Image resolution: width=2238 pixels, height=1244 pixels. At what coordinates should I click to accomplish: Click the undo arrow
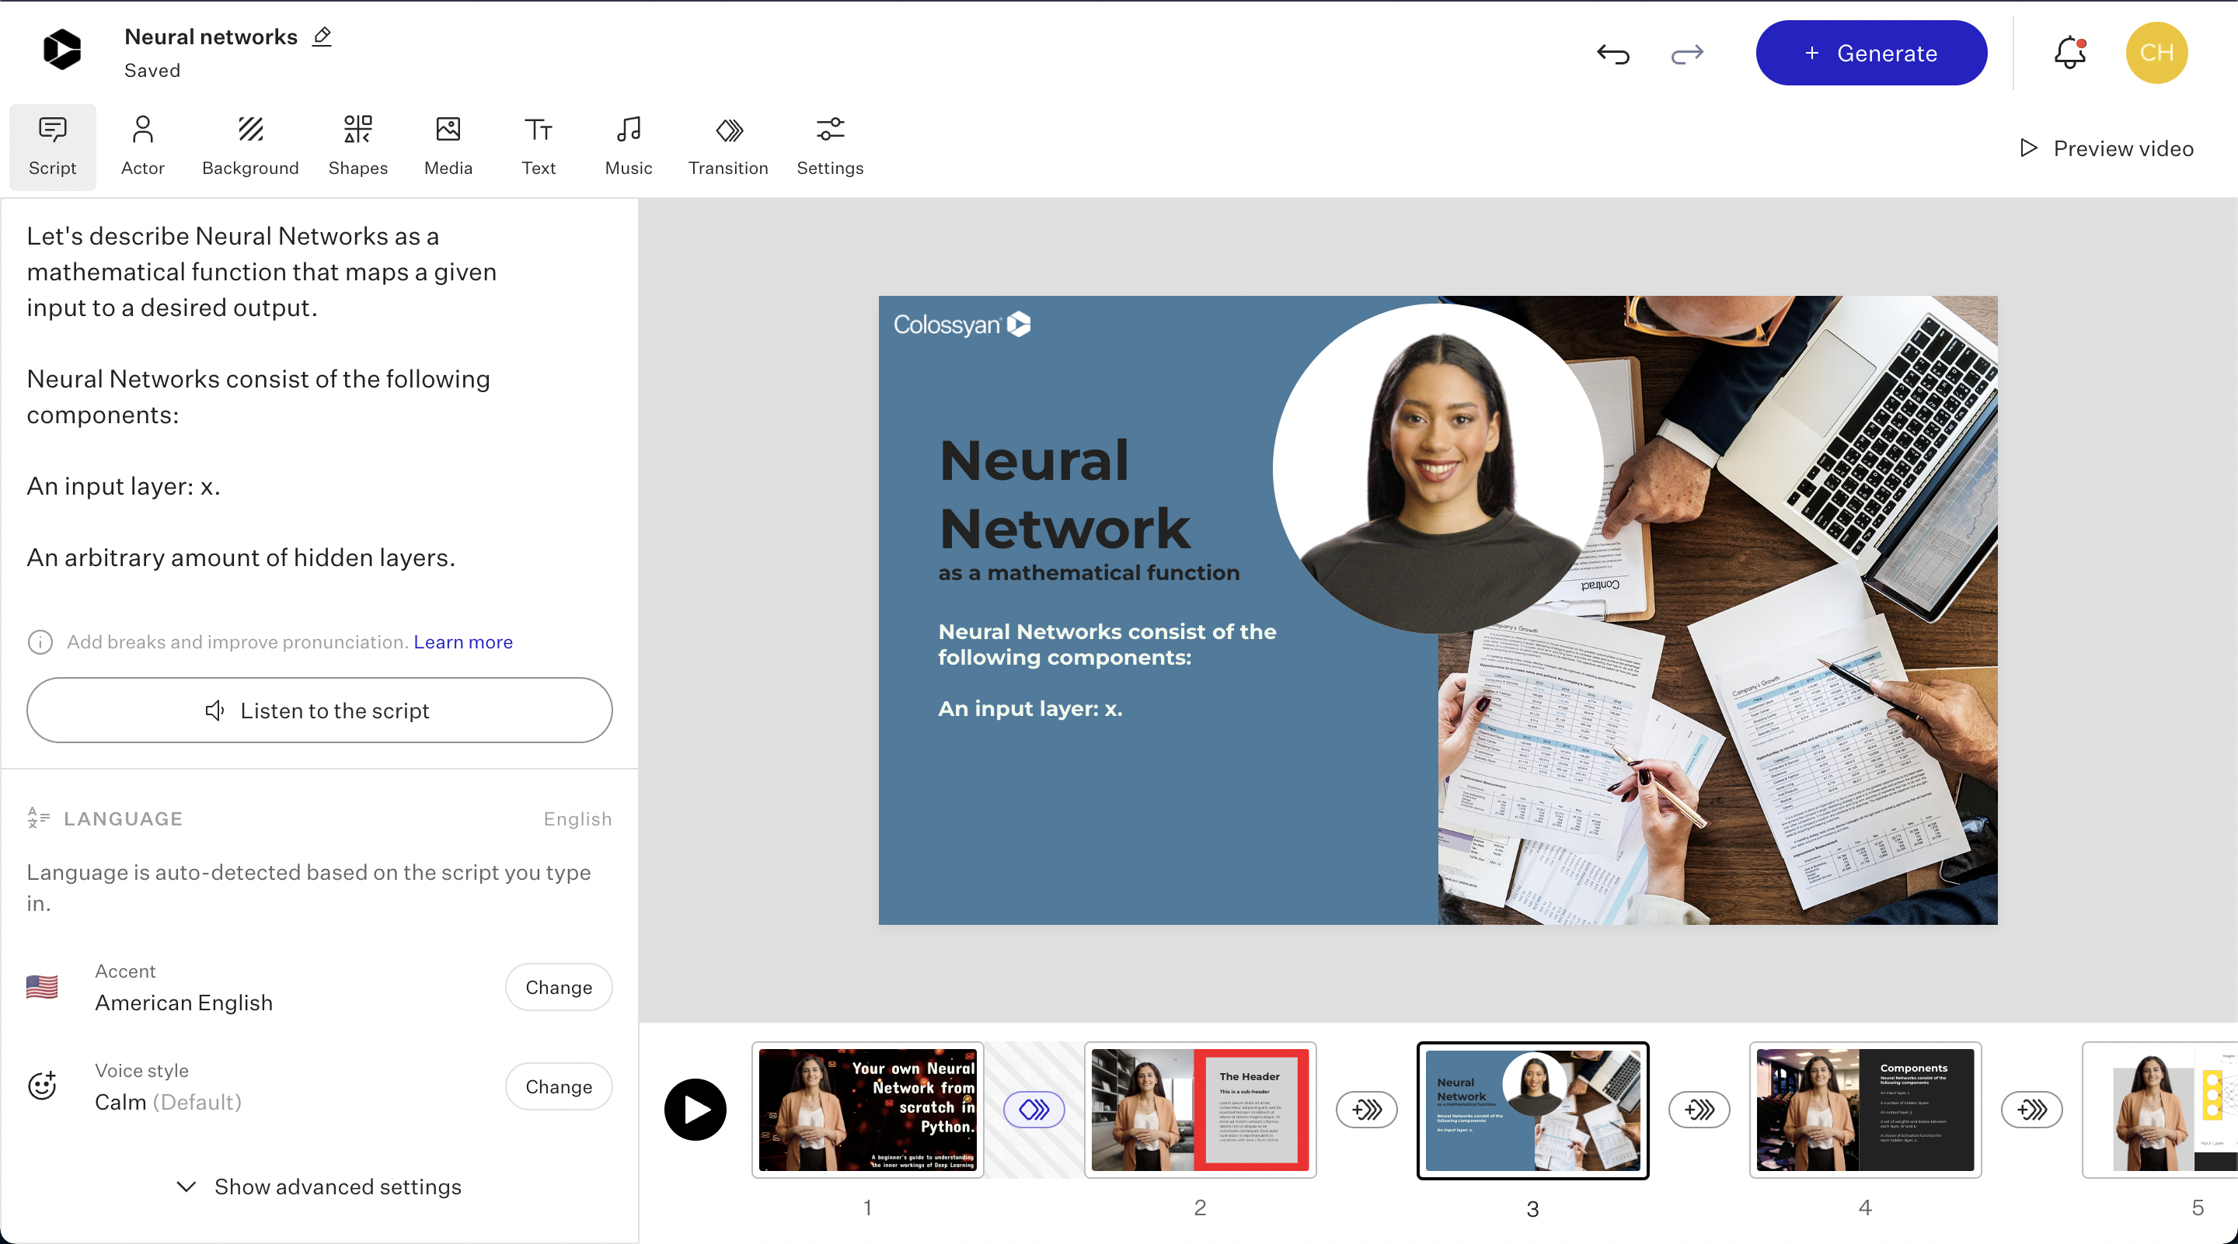pyautogui.click(x=1612, y=54)
